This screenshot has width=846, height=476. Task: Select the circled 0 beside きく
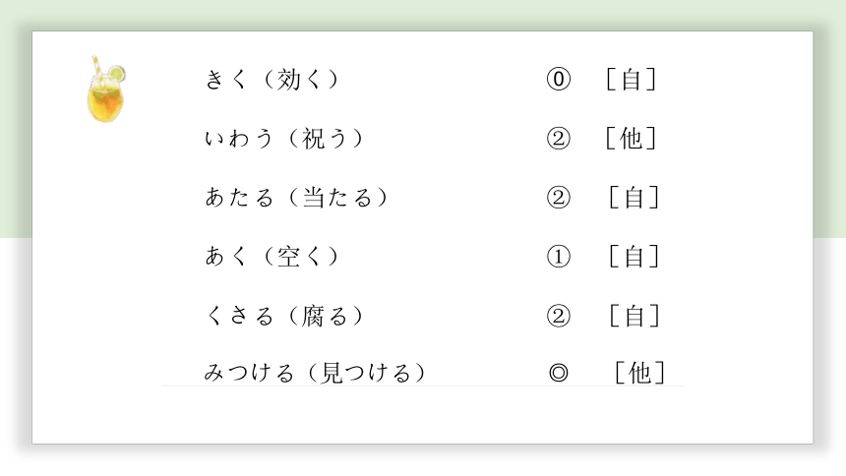[x=559, y=80]
